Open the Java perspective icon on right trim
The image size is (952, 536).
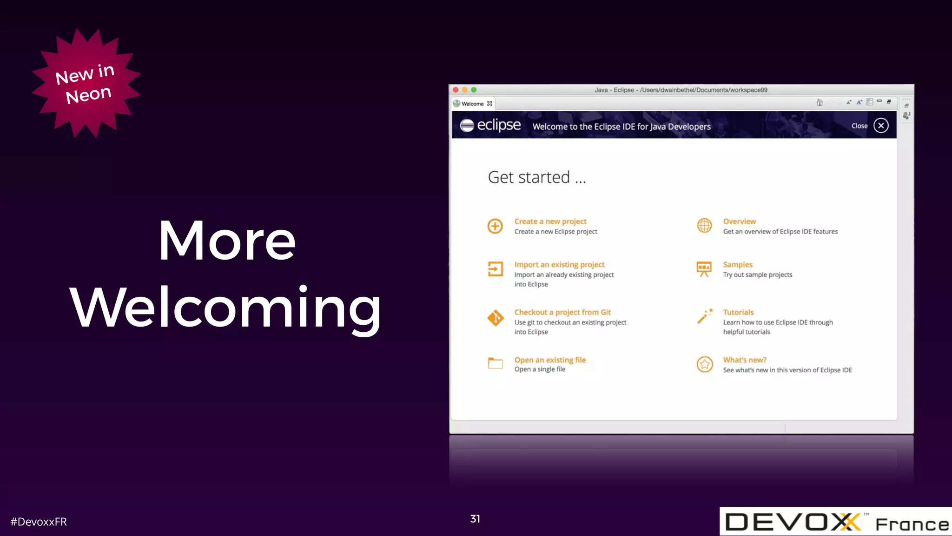(906, 115)
